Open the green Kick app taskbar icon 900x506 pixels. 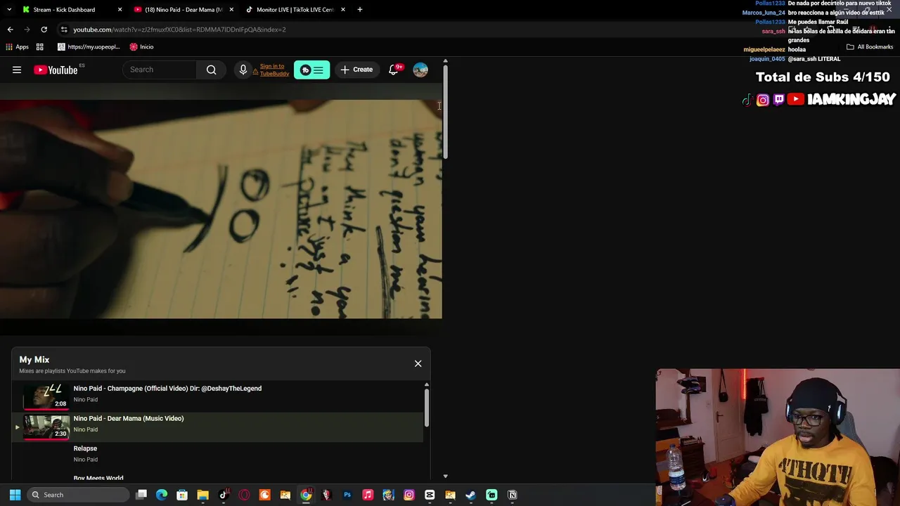click(x=491, y=495)
